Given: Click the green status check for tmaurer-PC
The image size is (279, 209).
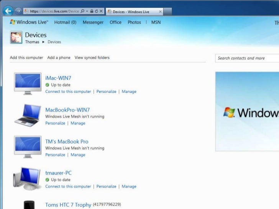Looking at the screenshot, I should click(x=47, y=180).
